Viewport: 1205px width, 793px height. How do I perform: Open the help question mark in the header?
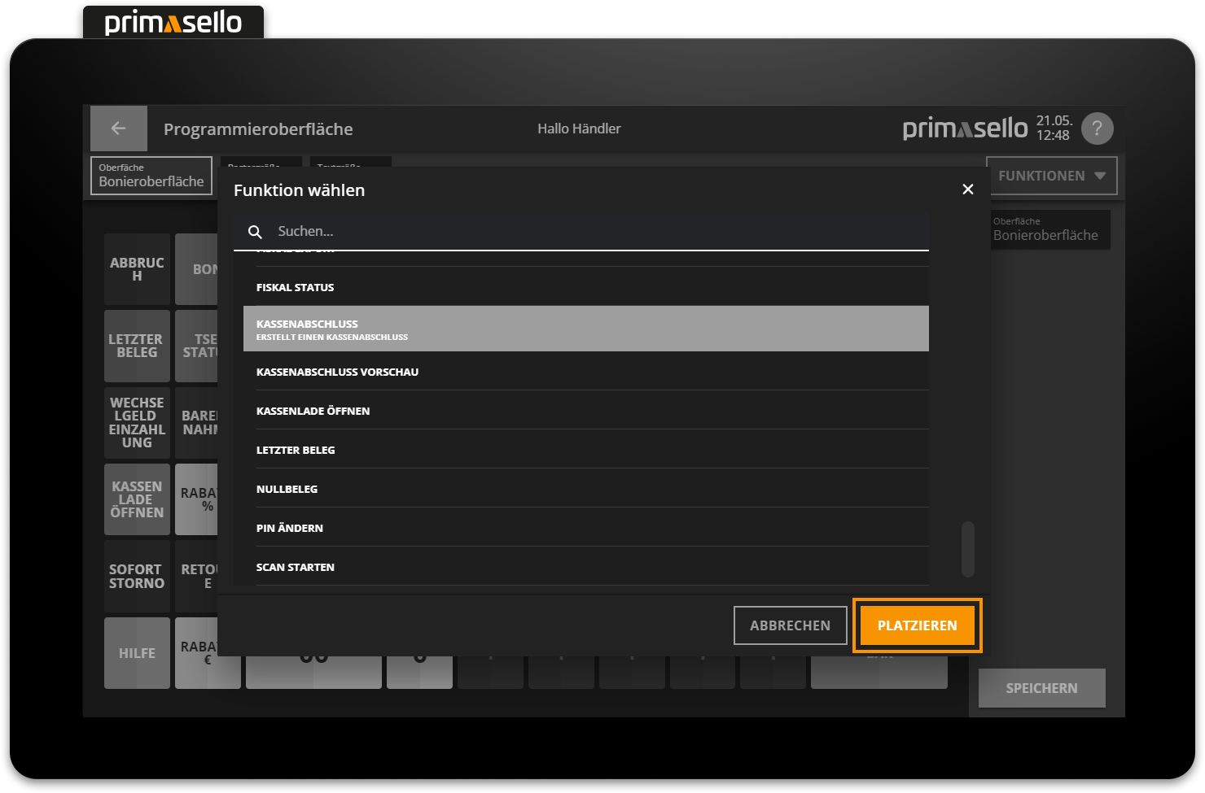1097,128
